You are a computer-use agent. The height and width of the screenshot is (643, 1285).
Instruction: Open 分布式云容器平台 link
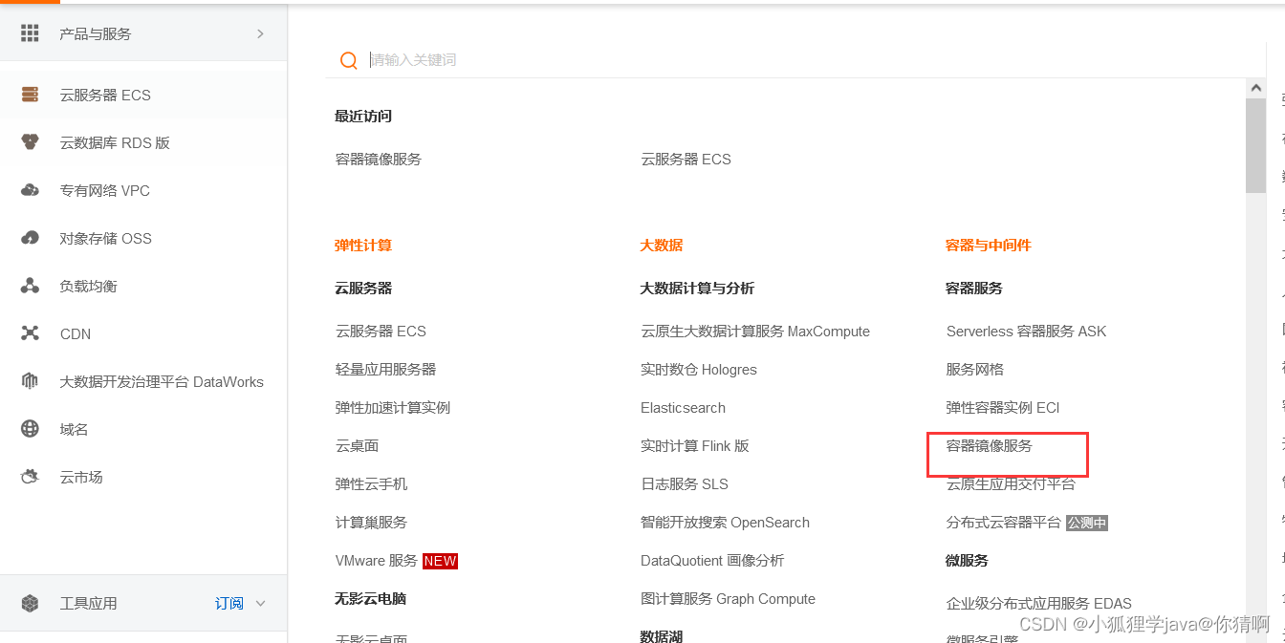coord(1004,523)
